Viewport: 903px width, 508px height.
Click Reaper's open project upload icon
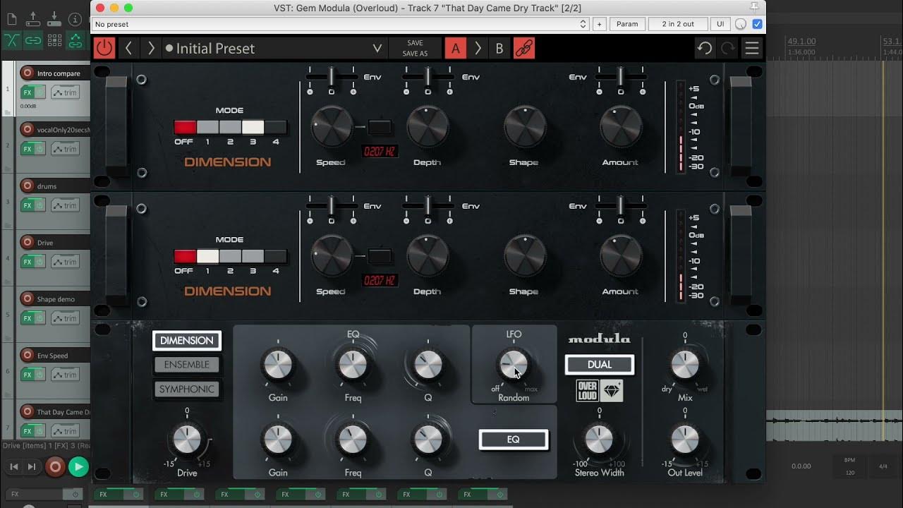(x=32, y=19)
